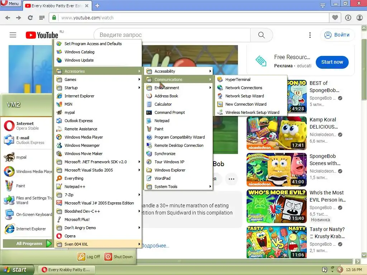Open Microsoft .NET Framework SDK v2.0 folder

(98, 162)
